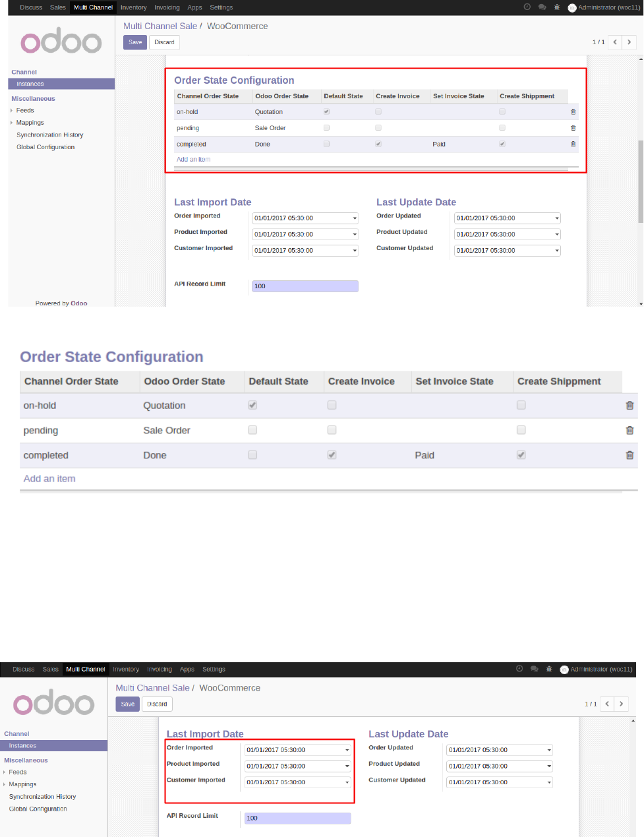Click 'Quotation' cell in enlarged table
644x837 pixels.
165,406
